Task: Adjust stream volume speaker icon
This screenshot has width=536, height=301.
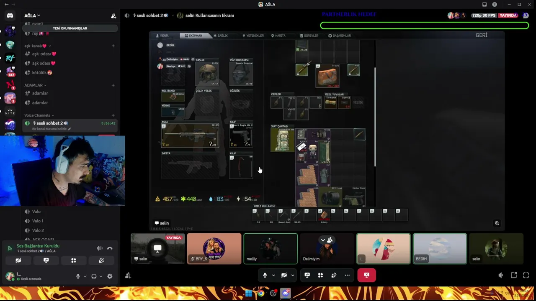Action: (500, 275)
